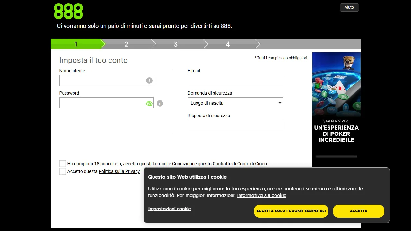The image size is (411, 231).
Task: Open Contratto di Conto di Gioco link
Action: point(240,164)
